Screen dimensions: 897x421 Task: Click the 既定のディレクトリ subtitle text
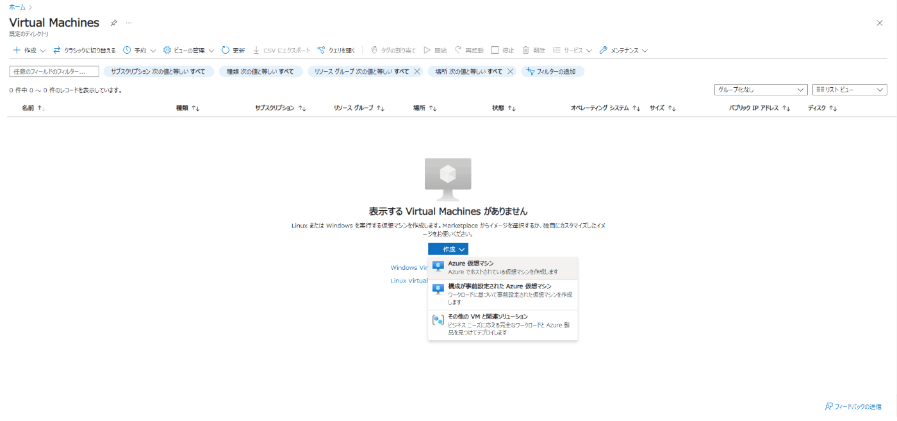[x=29, y=34]
